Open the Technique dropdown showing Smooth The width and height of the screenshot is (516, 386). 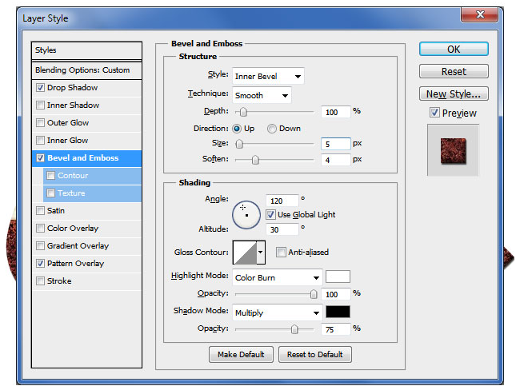click(262, 95)
